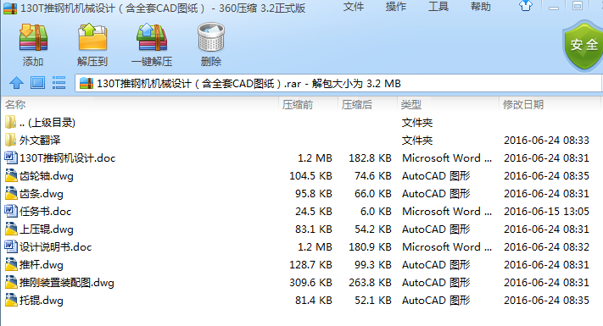The height and width of the screenshot is (326, 603).
Task: Select the file name 设计说明书.doc
Action: (56, 247)
